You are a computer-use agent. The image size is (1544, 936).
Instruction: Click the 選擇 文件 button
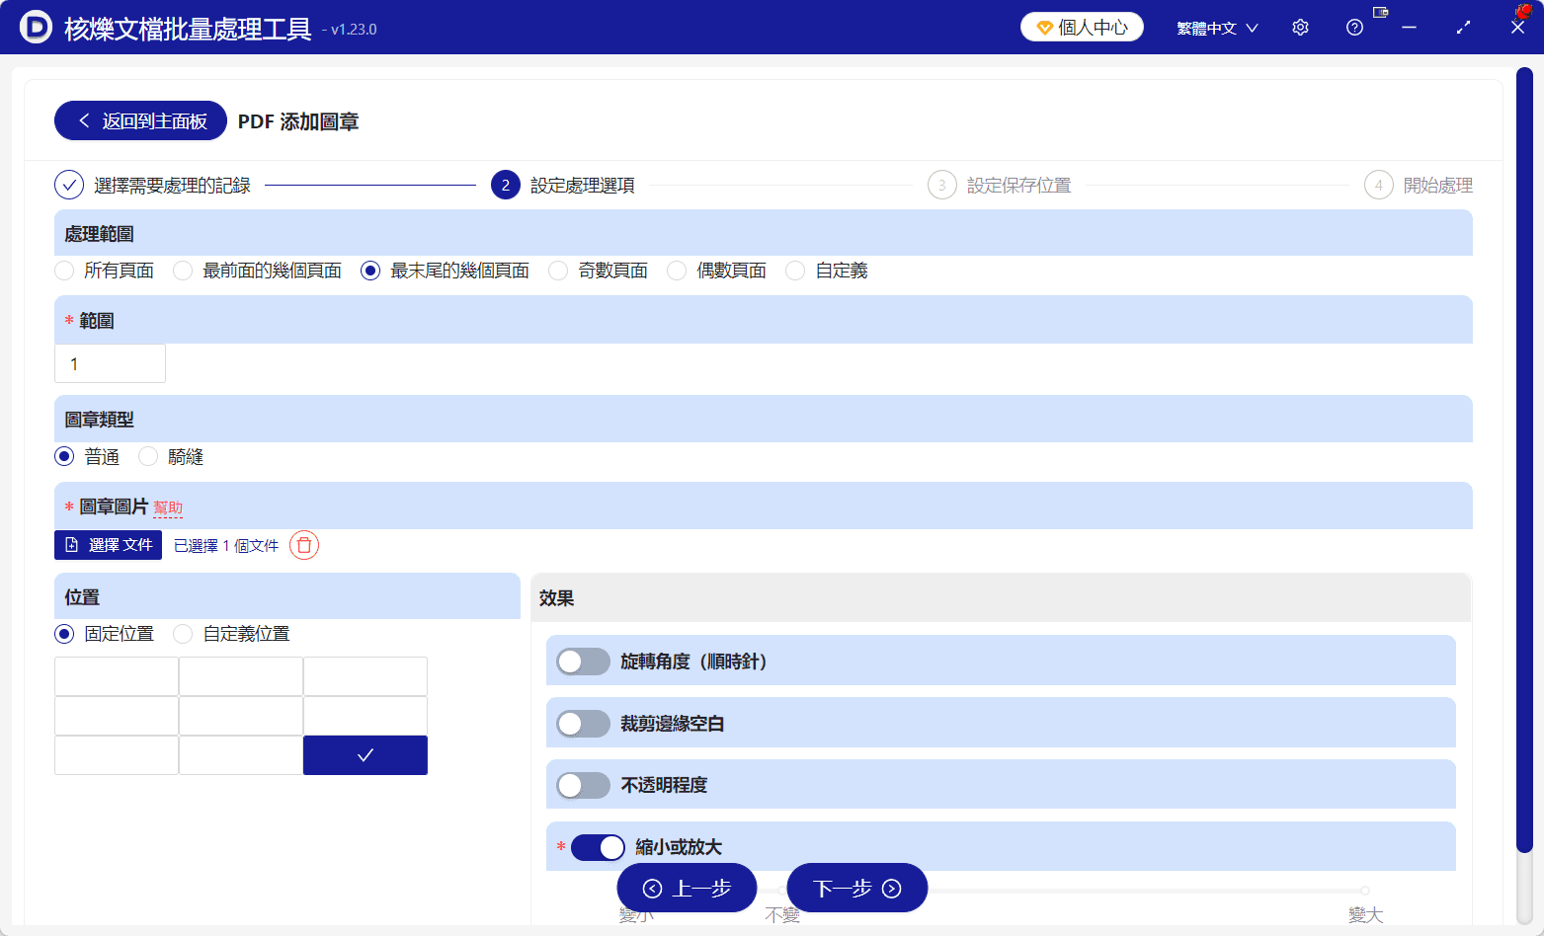(x=108, y=545)
